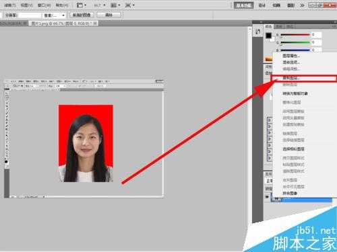
Task: Choose 合并可见图层 from the context menu
Action: tap(293, 186)
